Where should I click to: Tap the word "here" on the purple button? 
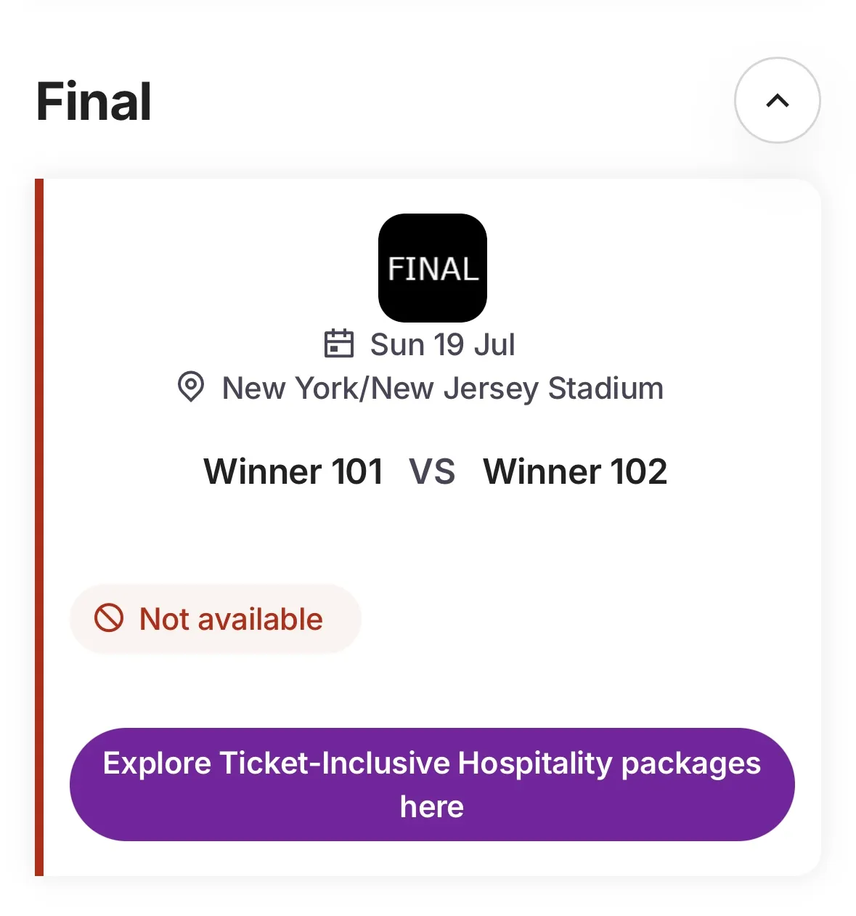click(432, 807)
